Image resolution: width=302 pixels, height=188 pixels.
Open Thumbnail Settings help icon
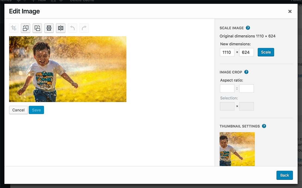pyautogui.click(x=264, y=126)
